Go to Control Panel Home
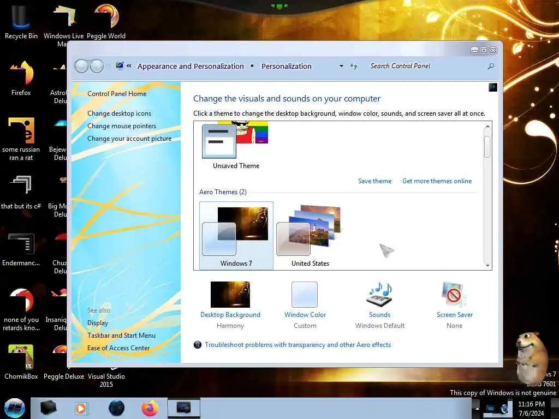Image resolution: width=559 pixels, height=419 pixels. click(x=117, y=94)
